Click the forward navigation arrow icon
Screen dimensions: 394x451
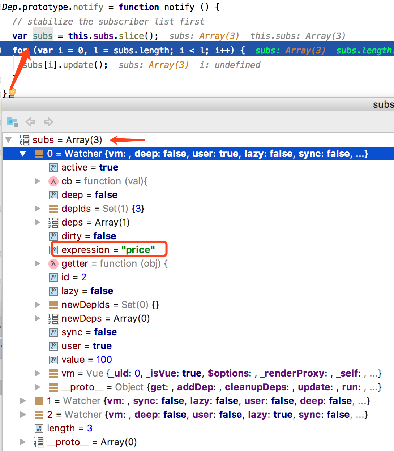[x=48, y=122]
